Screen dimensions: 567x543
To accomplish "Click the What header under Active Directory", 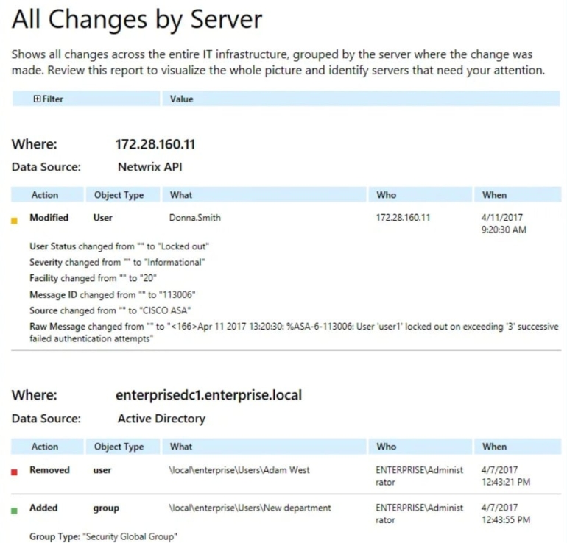I will (x=264, y=446).
